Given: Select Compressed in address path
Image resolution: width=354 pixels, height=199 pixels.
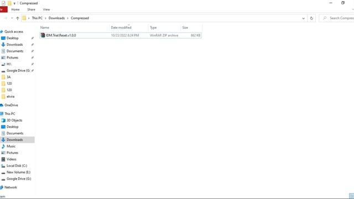Looking at the screenshot, I should [80, 18].
